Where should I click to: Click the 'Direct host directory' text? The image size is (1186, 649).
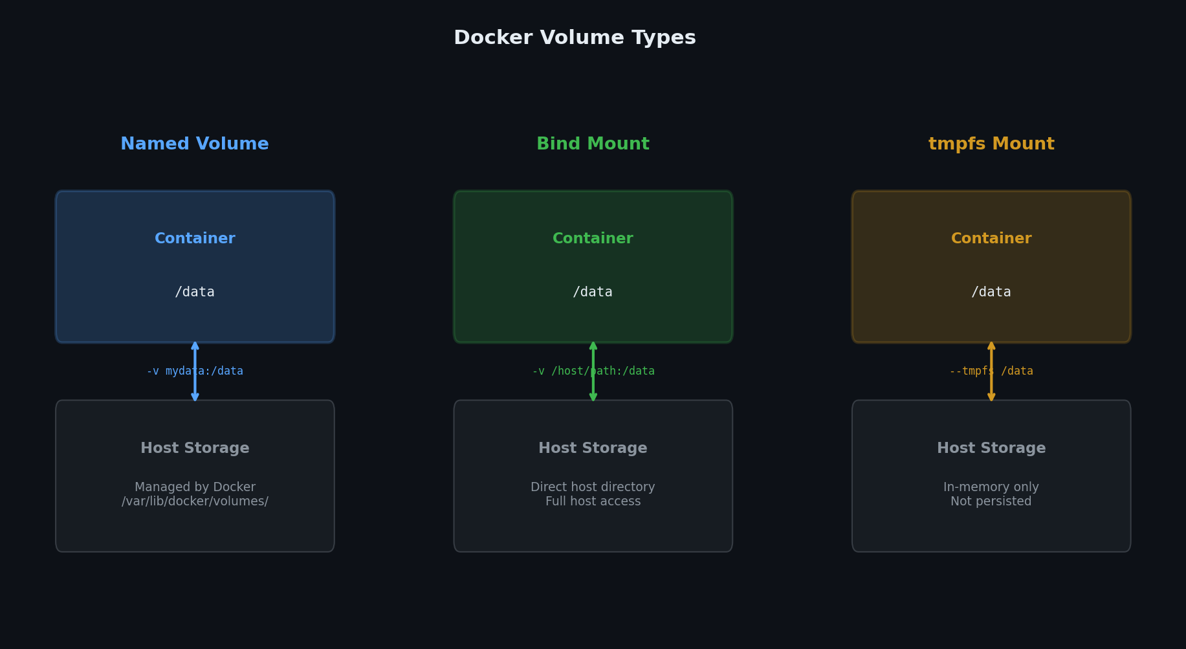click(x=593, y=487)
